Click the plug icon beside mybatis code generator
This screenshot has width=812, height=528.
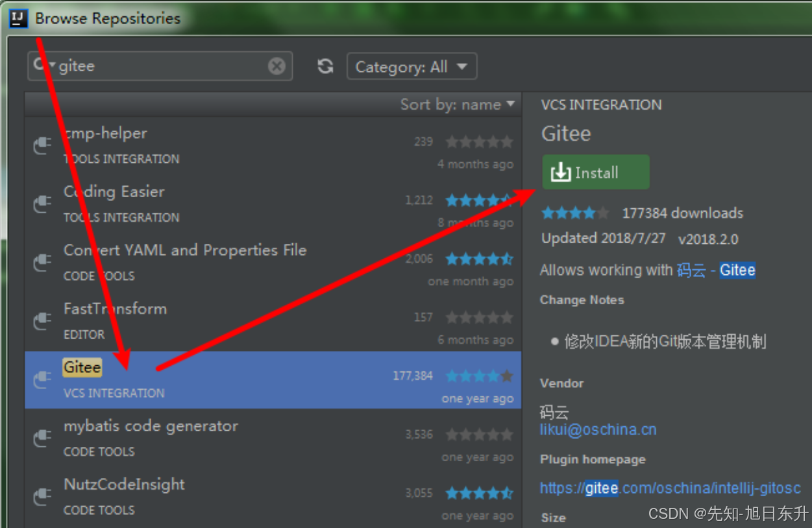click(x=42, y=438)
